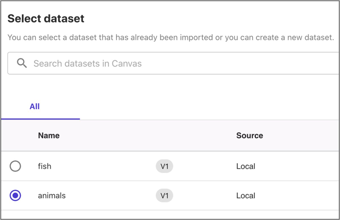Click the magnifying glass search icon

pyautogui.click(x=21, y=63)
